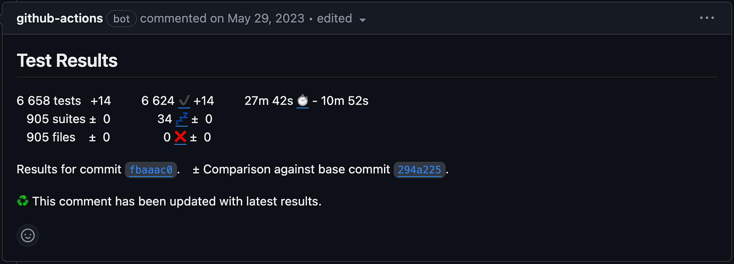Image resolution: width=734 pixels, height=264 pixels.
Task: Click the passed tests checkmark icon
Action: click(184, 101)
